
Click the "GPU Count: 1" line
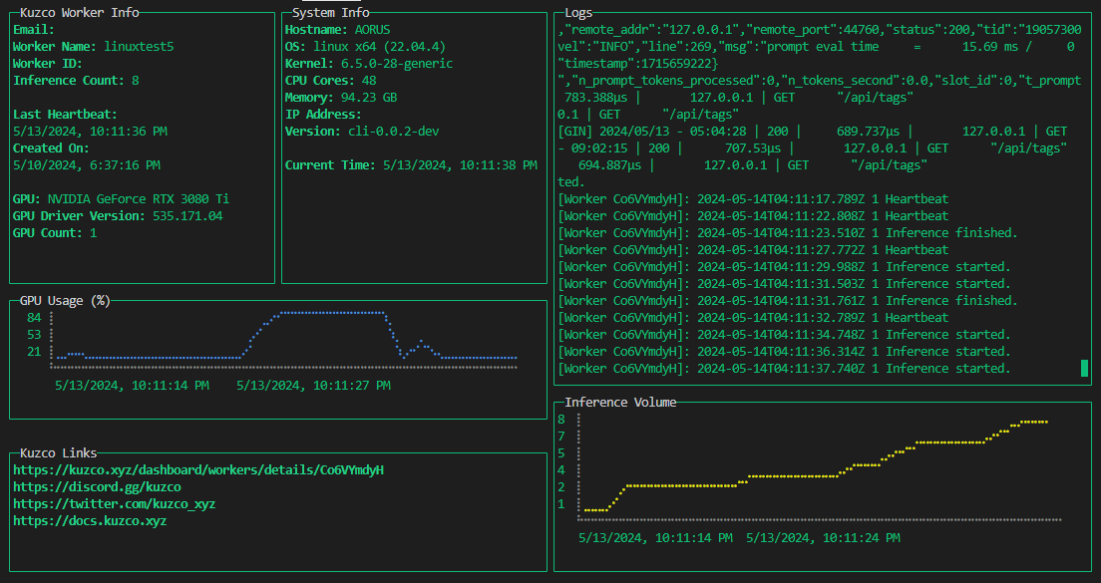click(55, 233)
